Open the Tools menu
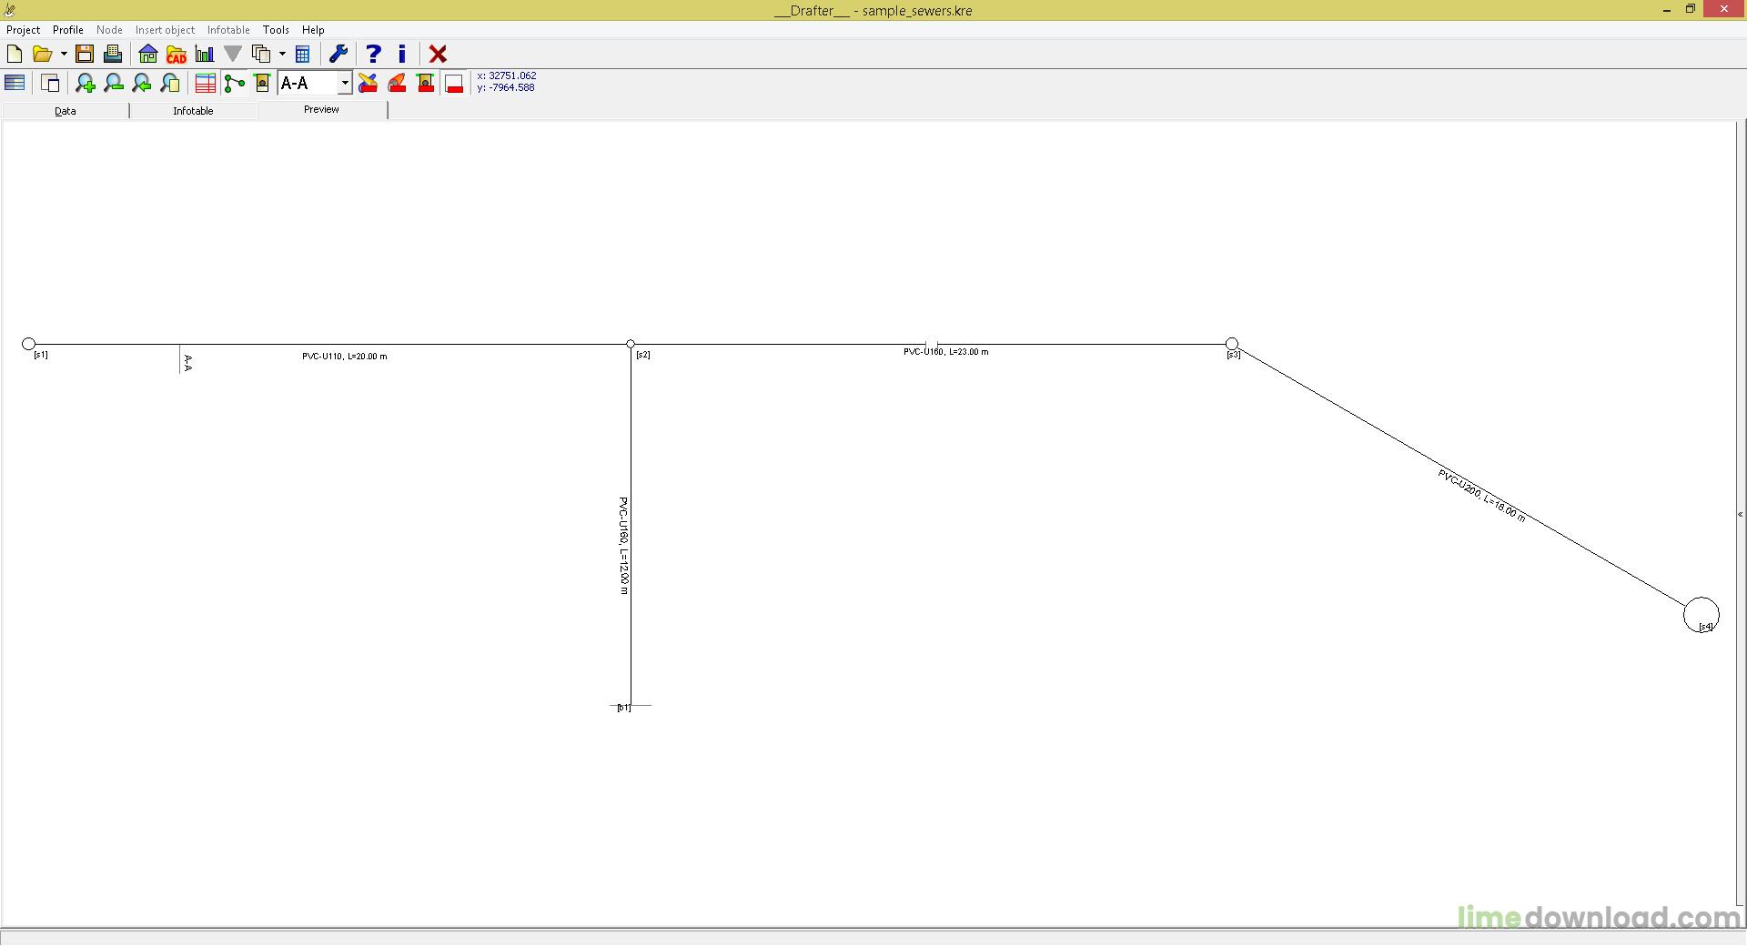Viewport: 1747px width, 946px height. (276, 30)
